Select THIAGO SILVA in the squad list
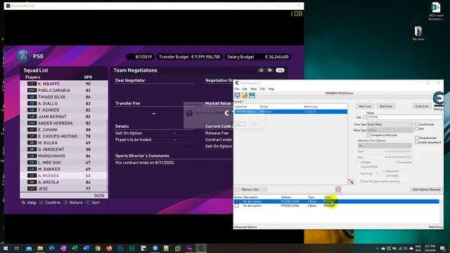The height and width of the screenshot is (253, 450). pos(64,97)
